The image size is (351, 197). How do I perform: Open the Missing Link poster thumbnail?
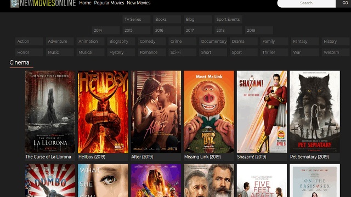(209, 112)
